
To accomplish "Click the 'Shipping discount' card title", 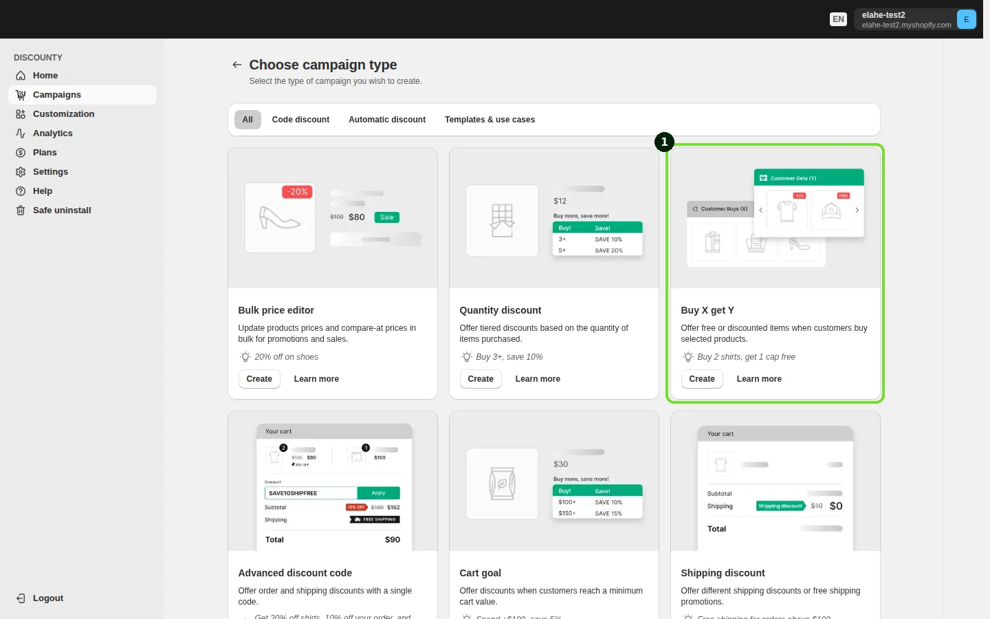I will click(723, 573).
